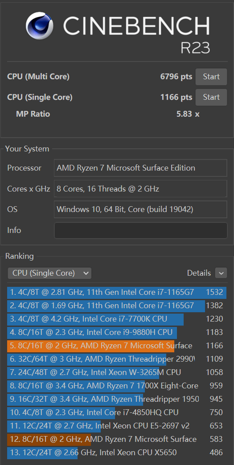
Task: Select the OS Windows 10 field
Action: [x=140, y=209]
